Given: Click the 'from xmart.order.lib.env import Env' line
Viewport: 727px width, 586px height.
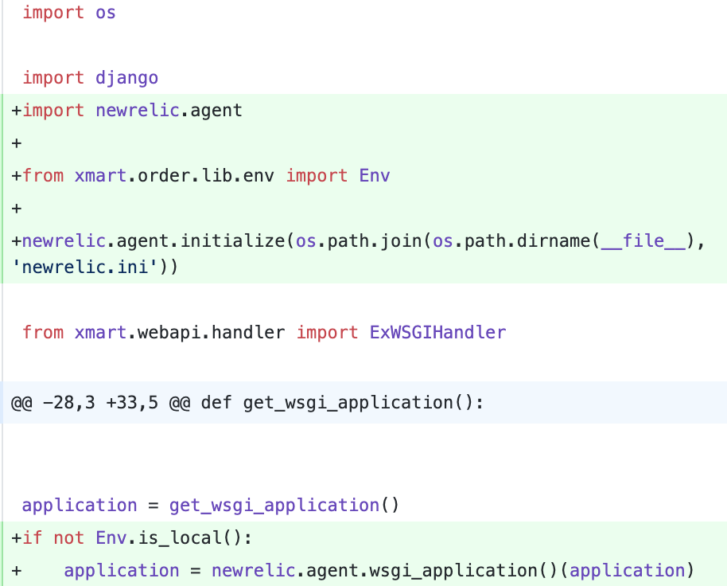Looking at the screenshot, I should 200,176.
